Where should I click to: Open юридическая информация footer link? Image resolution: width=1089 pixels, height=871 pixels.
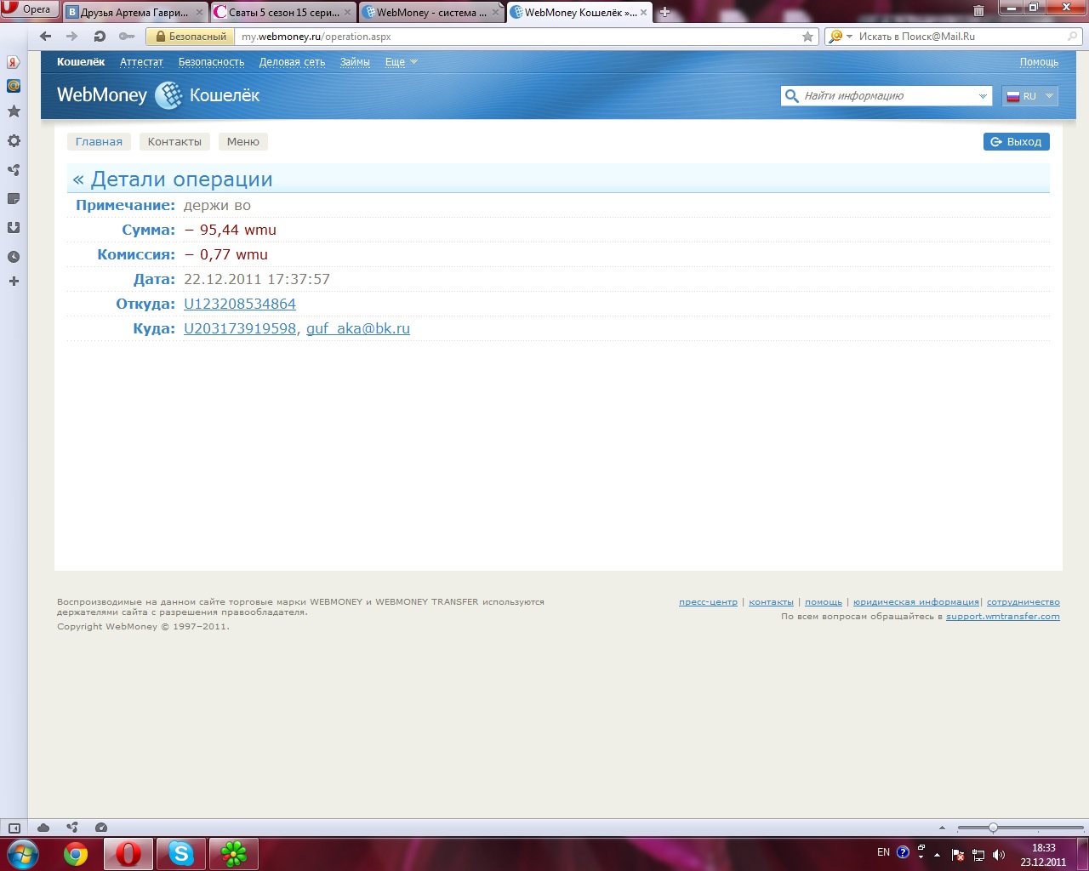916,602
